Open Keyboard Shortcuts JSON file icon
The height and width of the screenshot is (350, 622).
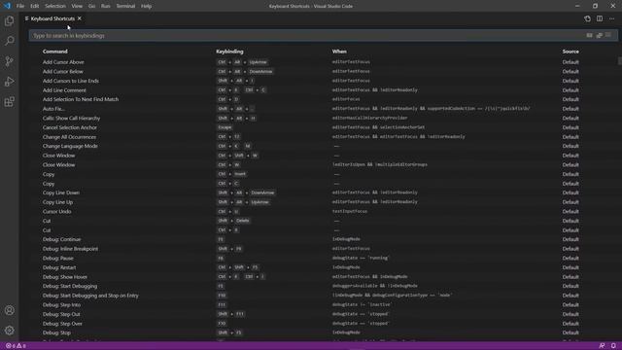tap(587, 18)
